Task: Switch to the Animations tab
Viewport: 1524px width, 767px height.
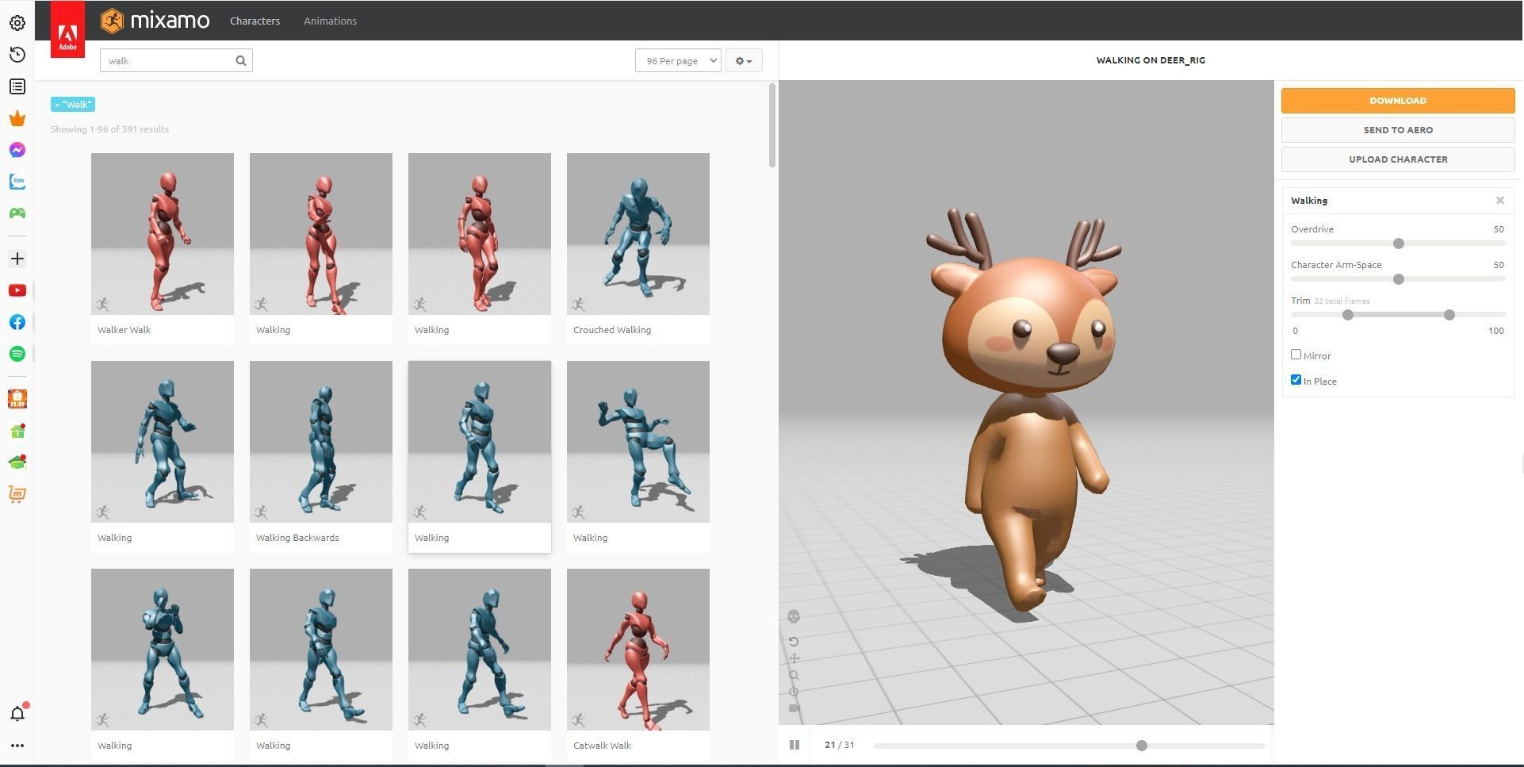Action: 330,21
